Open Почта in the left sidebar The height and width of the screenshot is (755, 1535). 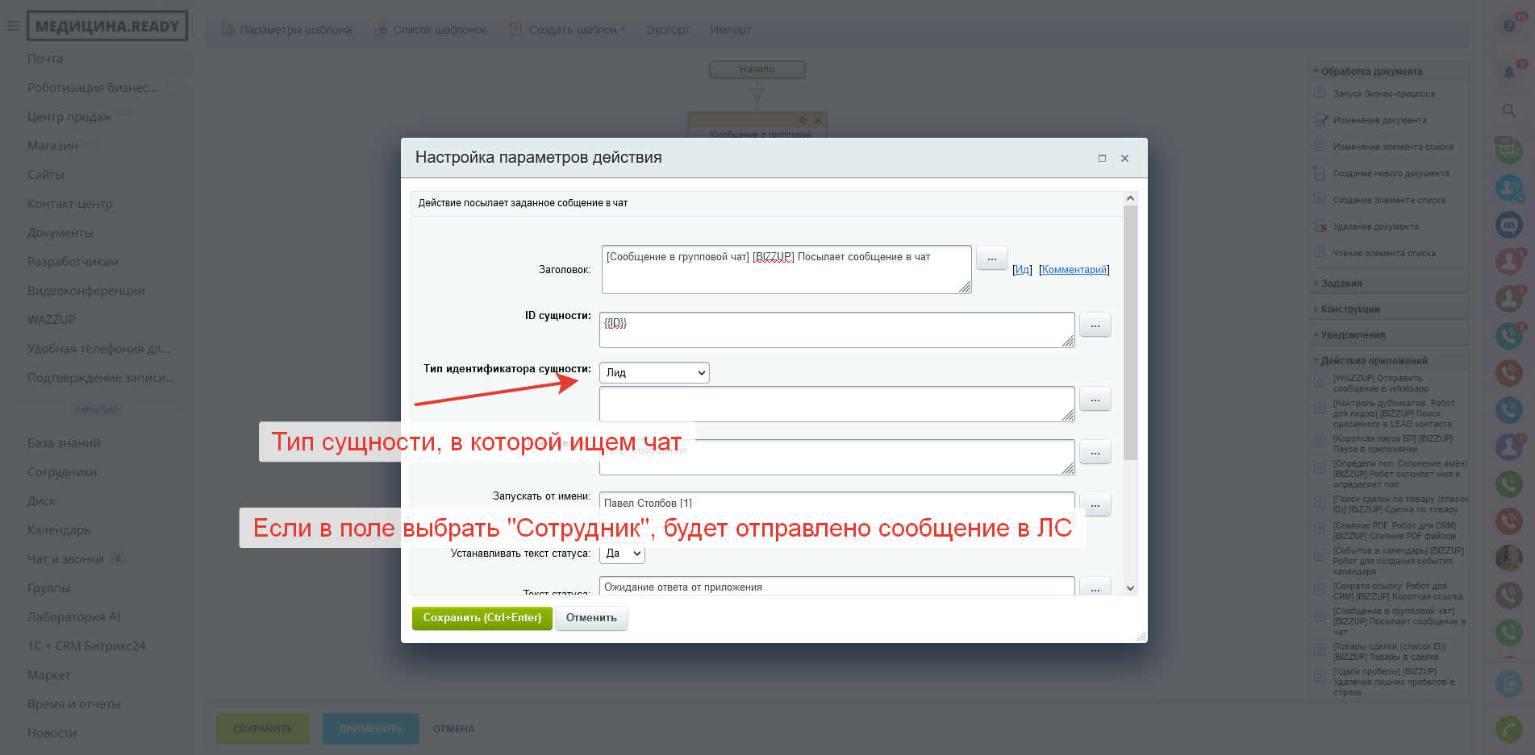pyautogui.click(x=45, y=59)
